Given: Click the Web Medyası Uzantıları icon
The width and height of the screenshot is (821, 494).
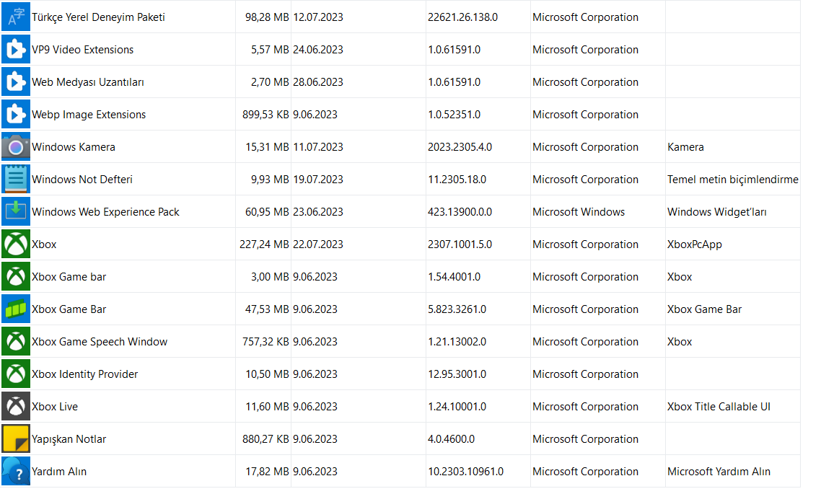Looking at the screenshot, I should click(15, 82).
